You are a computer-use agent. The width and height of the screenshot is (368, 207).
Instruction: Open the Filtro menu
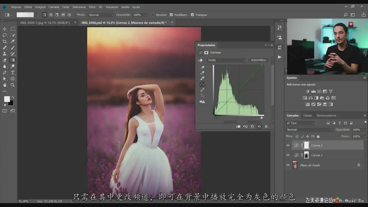click(x=92, y=7)
